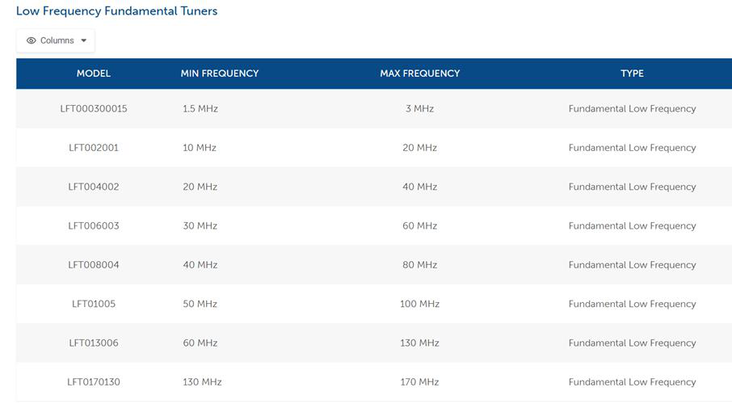The height and width of the screenshot is (404, 732).
Task: Select model LFT006003
Action: tap(94, 226)
